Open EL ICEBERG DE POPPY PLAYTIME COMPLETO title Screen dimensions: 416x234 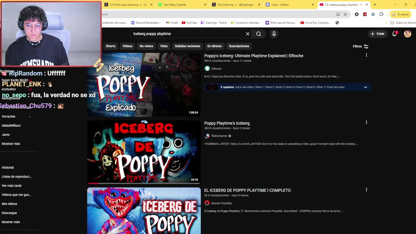[x=247, y=190]
